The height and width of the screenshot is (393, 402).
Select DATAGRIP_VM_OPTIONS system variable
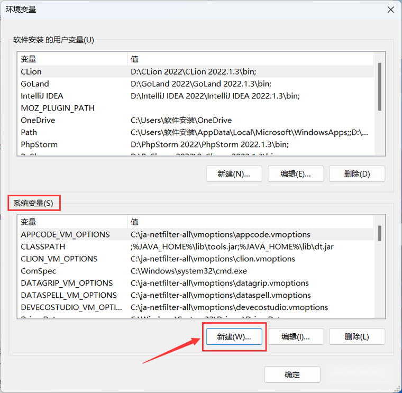tap(196, 283)
